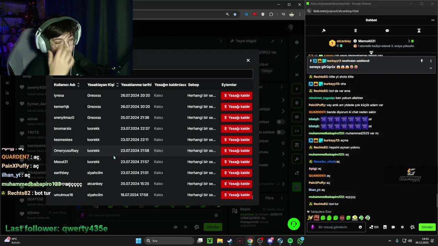Viewport: 438px width, 246px height.
Task: Open chat identity bubble icon
Action: point(393,227)
